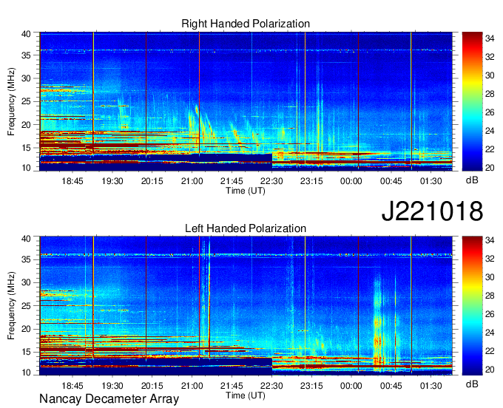Click the 'Time (UT)' label under top plot
Image resolution: width=503 pixels, height=408 pixels.
tap(246, 191)
